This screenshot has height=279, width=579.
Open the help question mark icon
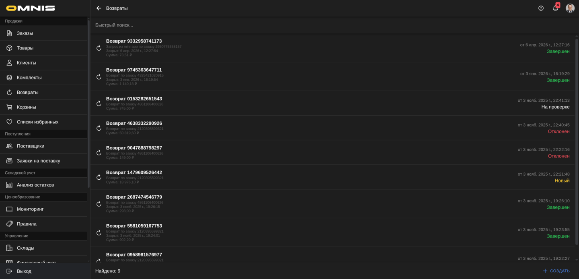[x=541, y=8]
